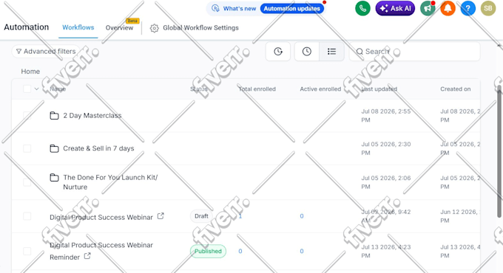
Task: Open the Automation updates pill
Action: tap(292, 9)
